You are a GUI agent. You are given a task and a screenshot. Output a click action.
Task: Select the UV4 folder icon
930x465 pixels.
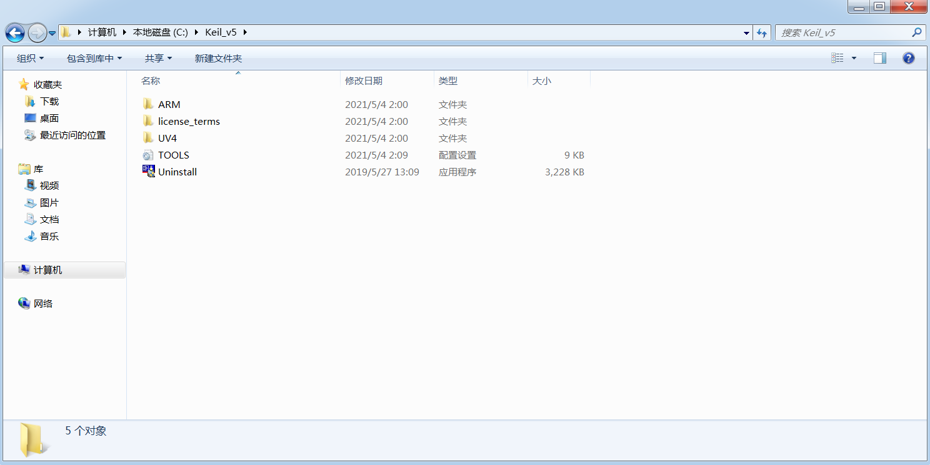pyautogui.click(x=148, y=138)
